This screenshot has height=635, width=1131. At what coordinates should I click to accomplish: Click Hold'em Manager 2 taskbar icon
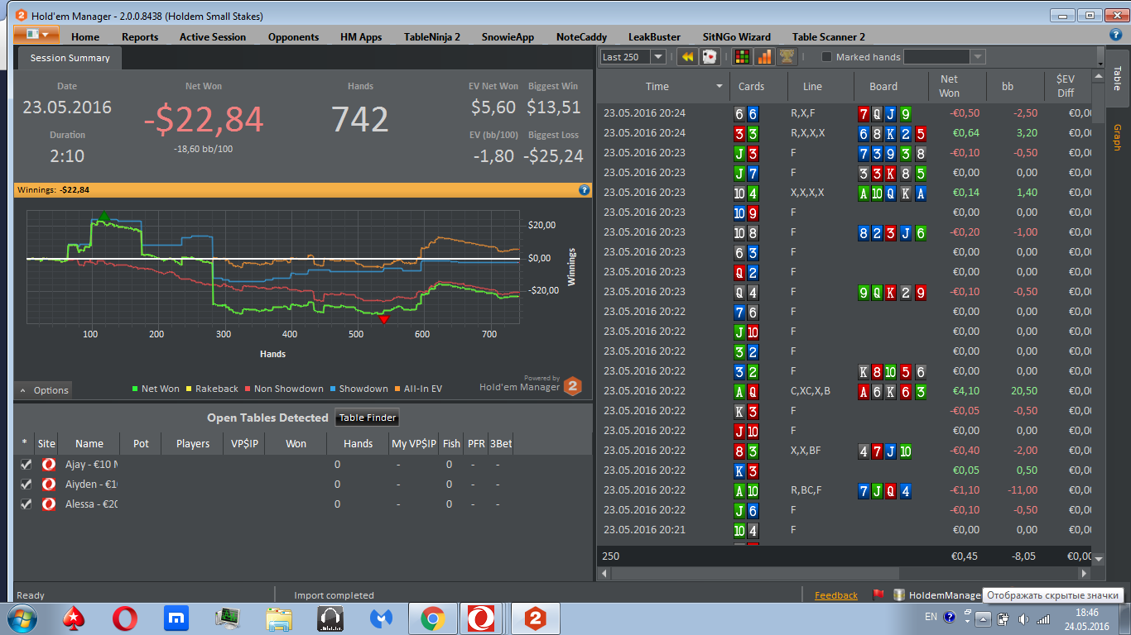click(536, 618)
